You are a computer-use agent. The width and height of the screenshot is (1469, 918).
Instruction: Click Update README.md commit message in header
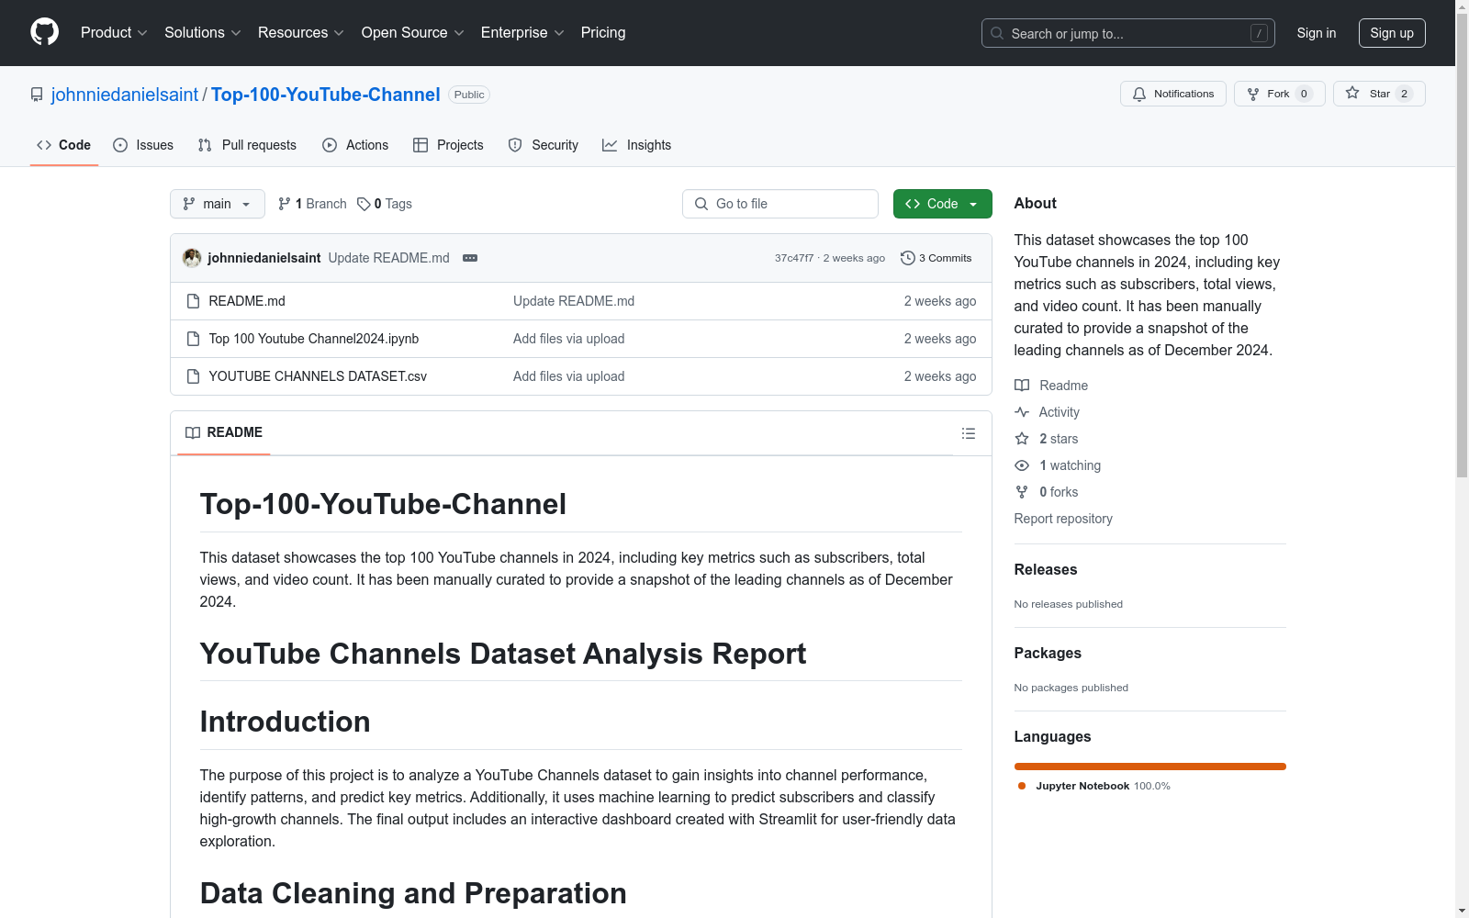point(389,258)
